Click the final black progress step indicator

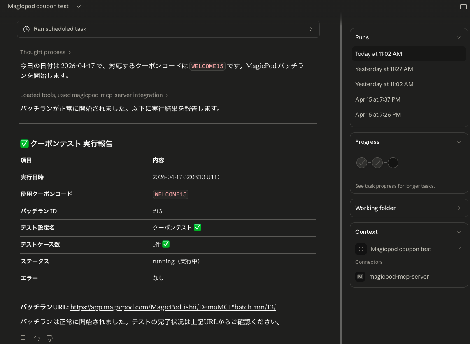[x=393, y=163]
